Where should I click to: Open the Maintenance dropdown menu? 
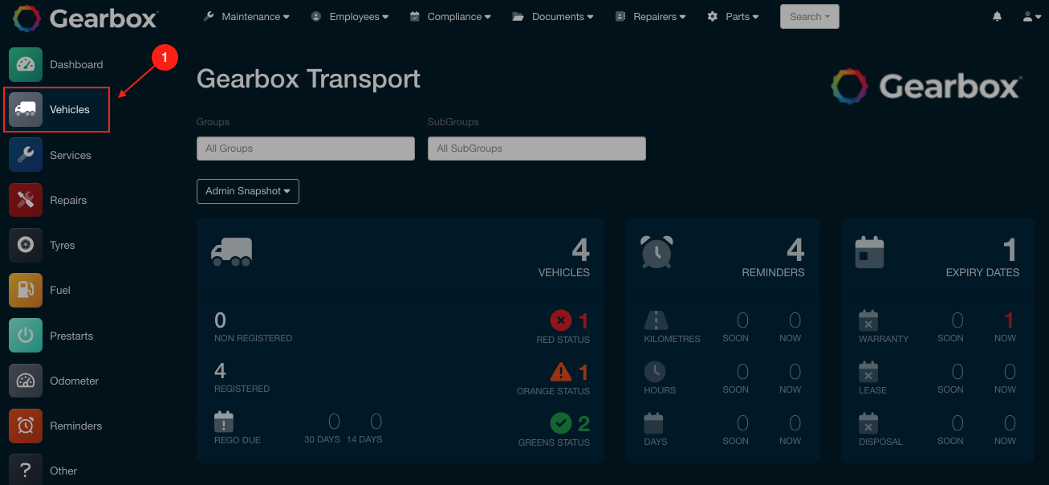[x=246, y=16]
